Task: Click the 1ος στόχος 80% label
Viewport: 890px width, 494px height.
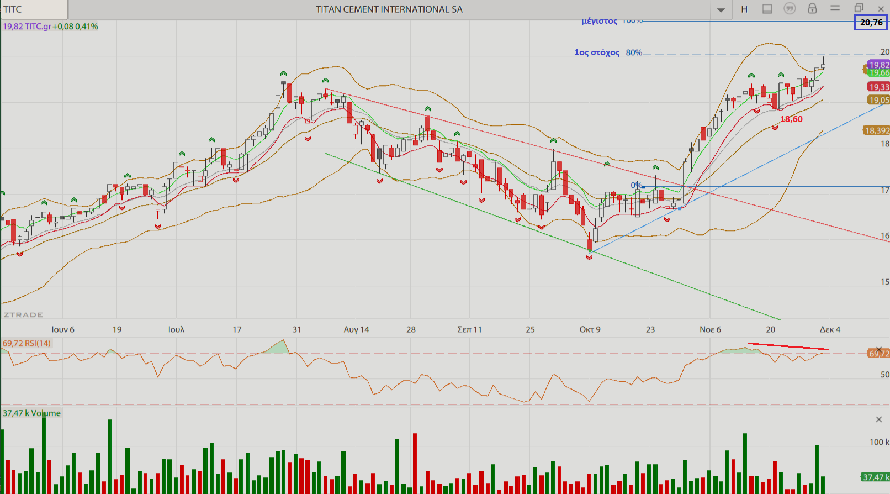Action: 608,52
